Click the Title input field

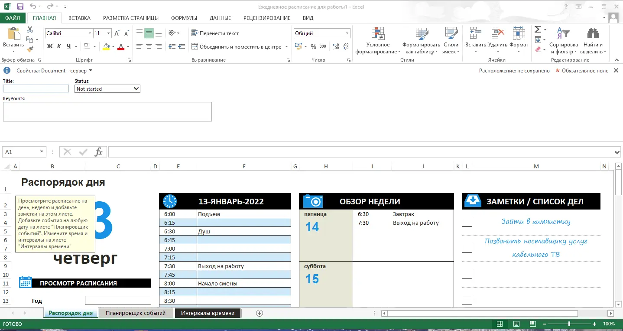pyautogui.click(x=36, y=88)
